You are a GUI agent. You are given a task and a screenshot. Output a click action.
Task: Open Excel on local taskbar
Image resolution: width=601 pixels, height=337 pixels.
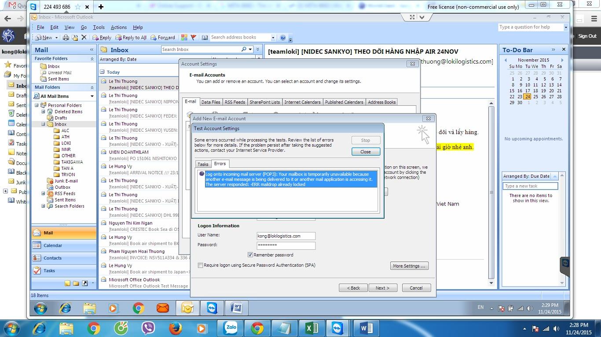(311, 328)
